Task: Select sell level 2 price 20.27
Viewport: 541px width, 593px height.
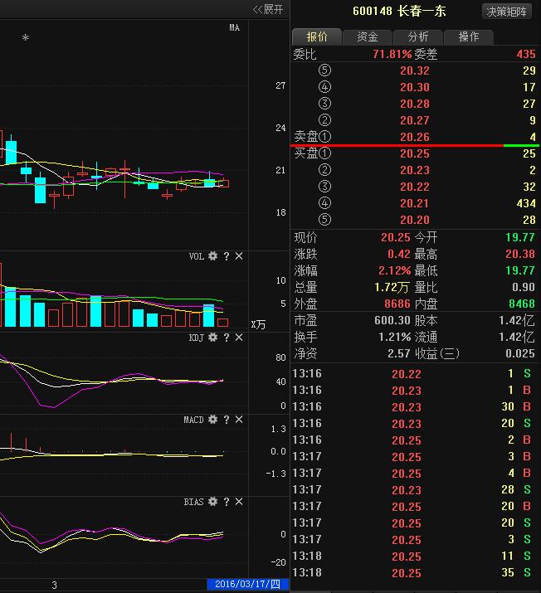Action: [415, 120]
